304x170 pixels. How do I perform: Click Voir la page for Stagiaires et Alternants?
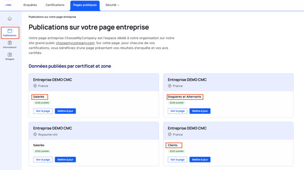pos(177,111)
